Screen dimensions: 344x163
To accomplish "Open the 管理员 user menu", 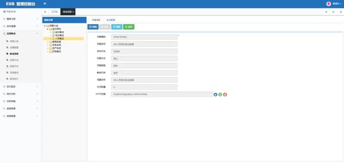I will pos(337,4).
